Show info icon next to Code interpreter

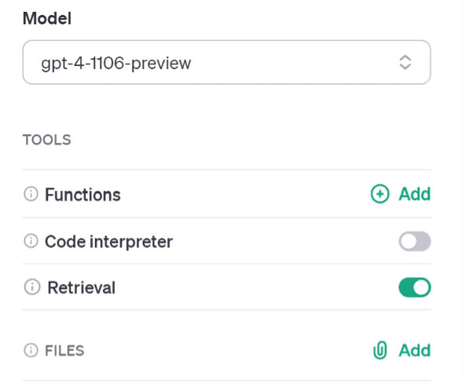31,241
